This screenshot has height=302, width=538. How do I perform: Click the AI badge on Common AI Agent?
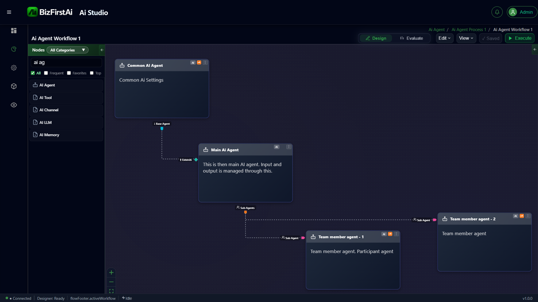pos(193,63)
